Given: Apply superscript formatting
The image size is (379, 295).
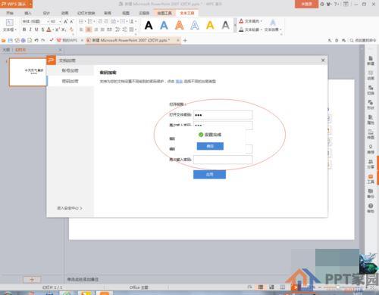Looking at the screenshot, I should (58, 29).
